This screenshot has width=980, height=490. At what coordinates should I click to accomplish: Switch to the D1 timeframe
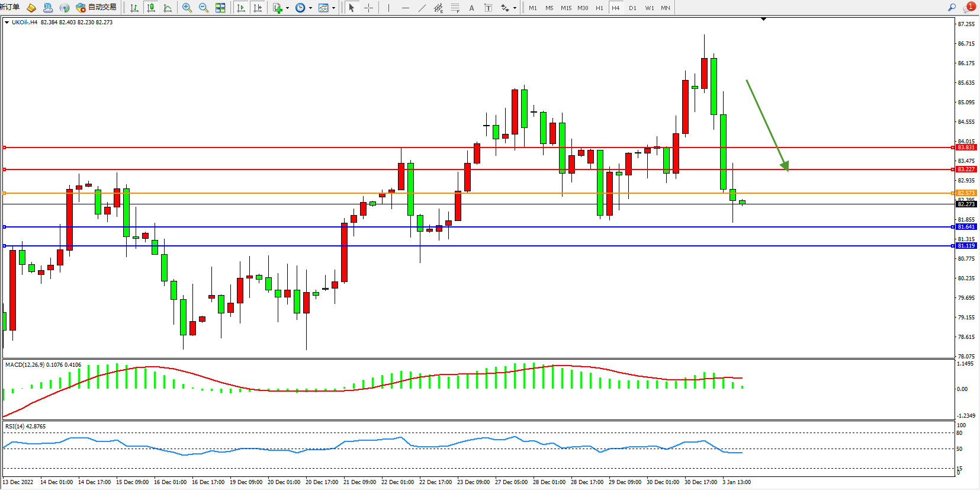[x=632, y=8]
